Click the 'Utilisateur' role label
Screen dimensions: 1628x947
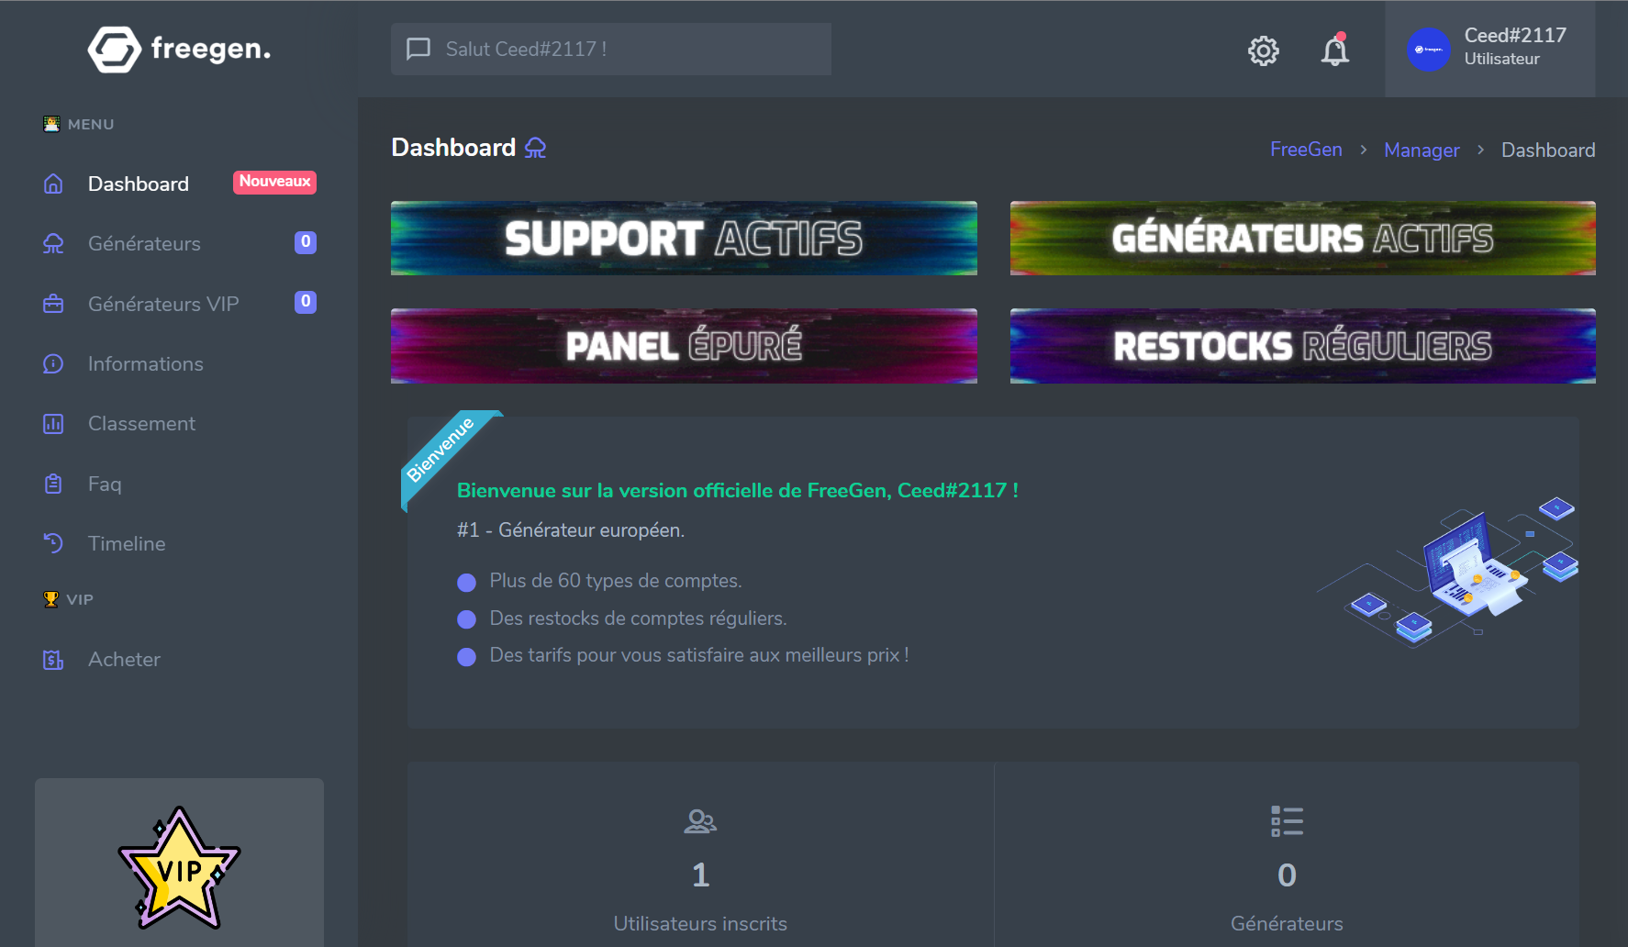[x=1502, y=59]
